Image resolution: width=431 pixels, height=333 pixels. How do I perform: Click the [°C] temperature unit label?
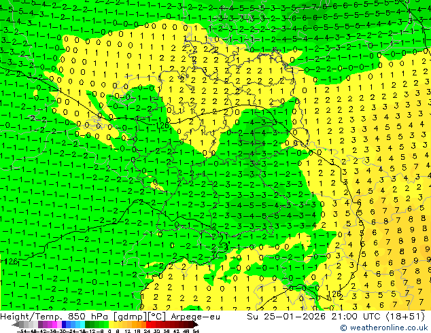[157, 317]
